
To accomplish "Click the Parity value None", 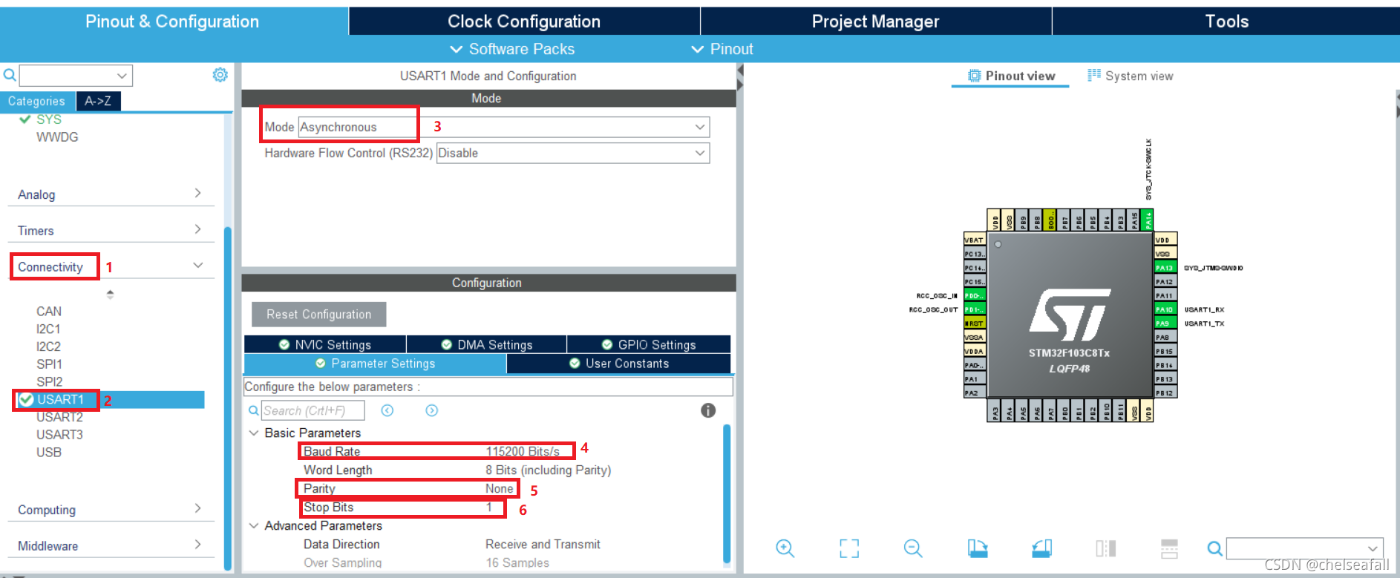I will (499, 488).
